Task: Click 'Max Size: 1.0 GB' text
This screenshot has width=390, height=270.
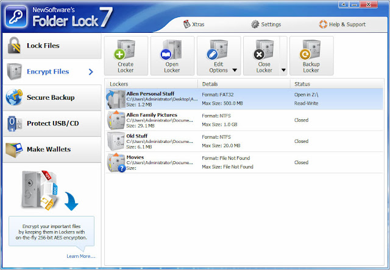Action: [x=219, y=124]
